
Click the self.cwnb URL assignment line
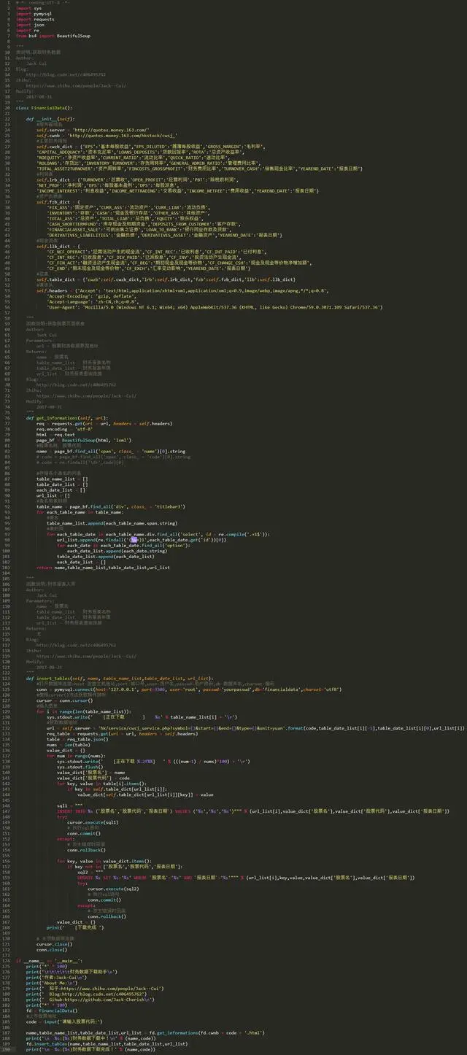click(x=107, y=135)
